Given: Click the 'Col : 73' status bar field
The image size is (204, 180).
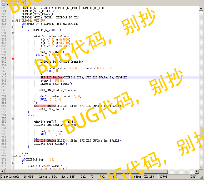Looking at the screenshot, I should point(87,177).
